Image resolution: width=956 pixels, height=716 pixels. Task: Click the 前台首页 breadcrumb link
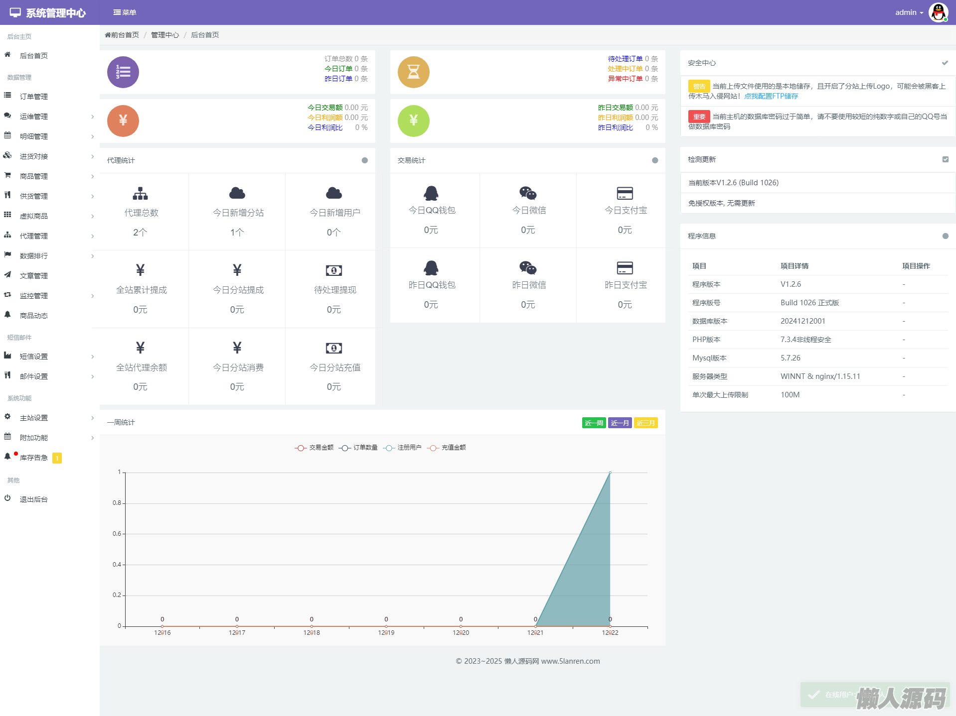tap(122, 35)
